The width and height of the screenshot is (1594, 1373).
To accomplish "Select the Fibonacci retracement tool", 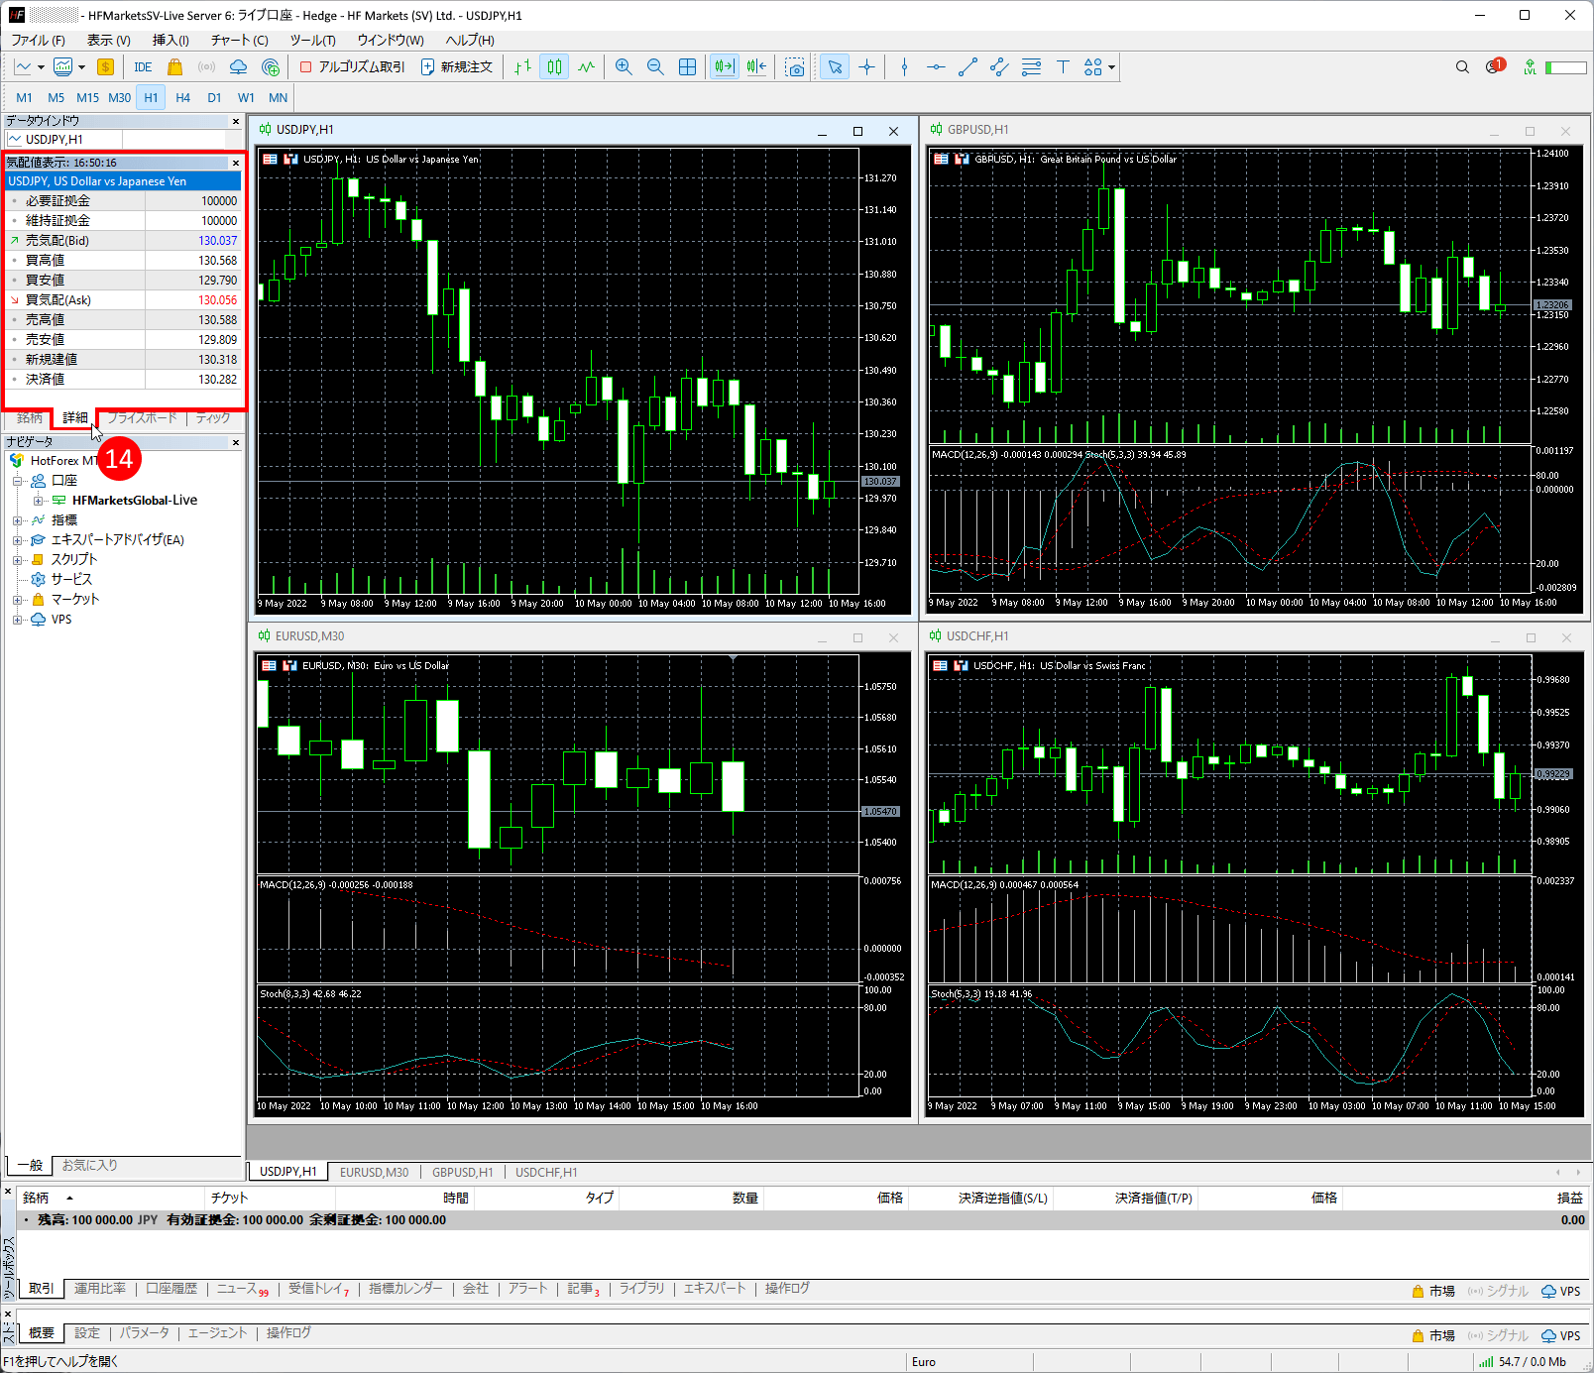I will pyautogui.click(x=1031, y=67).
